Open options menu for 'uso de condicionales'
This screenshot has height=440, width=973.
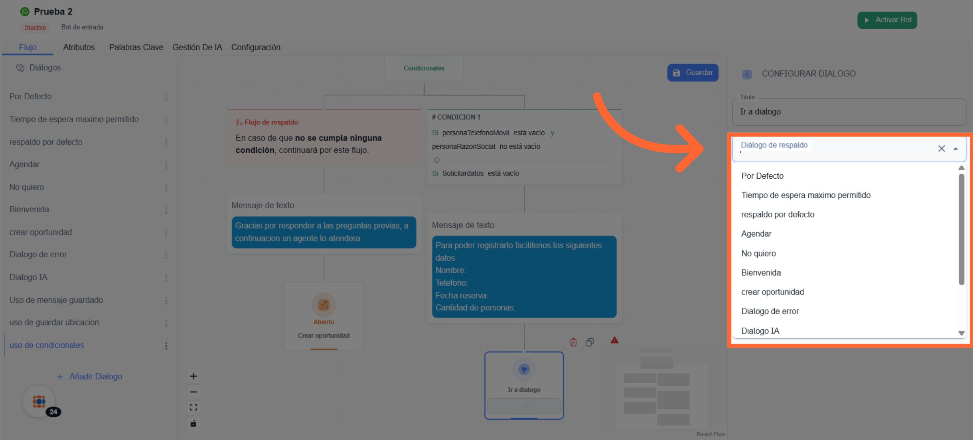[x=166, y=346]
